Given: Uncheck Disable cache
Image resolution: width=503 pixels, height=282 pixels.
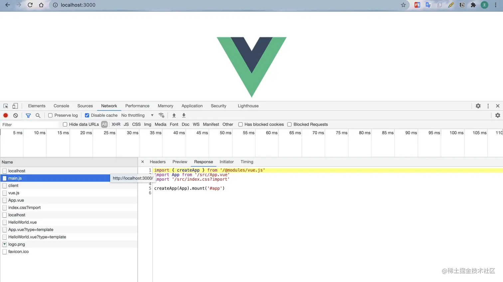Looking at the screenshot, I should pos(87,115).
